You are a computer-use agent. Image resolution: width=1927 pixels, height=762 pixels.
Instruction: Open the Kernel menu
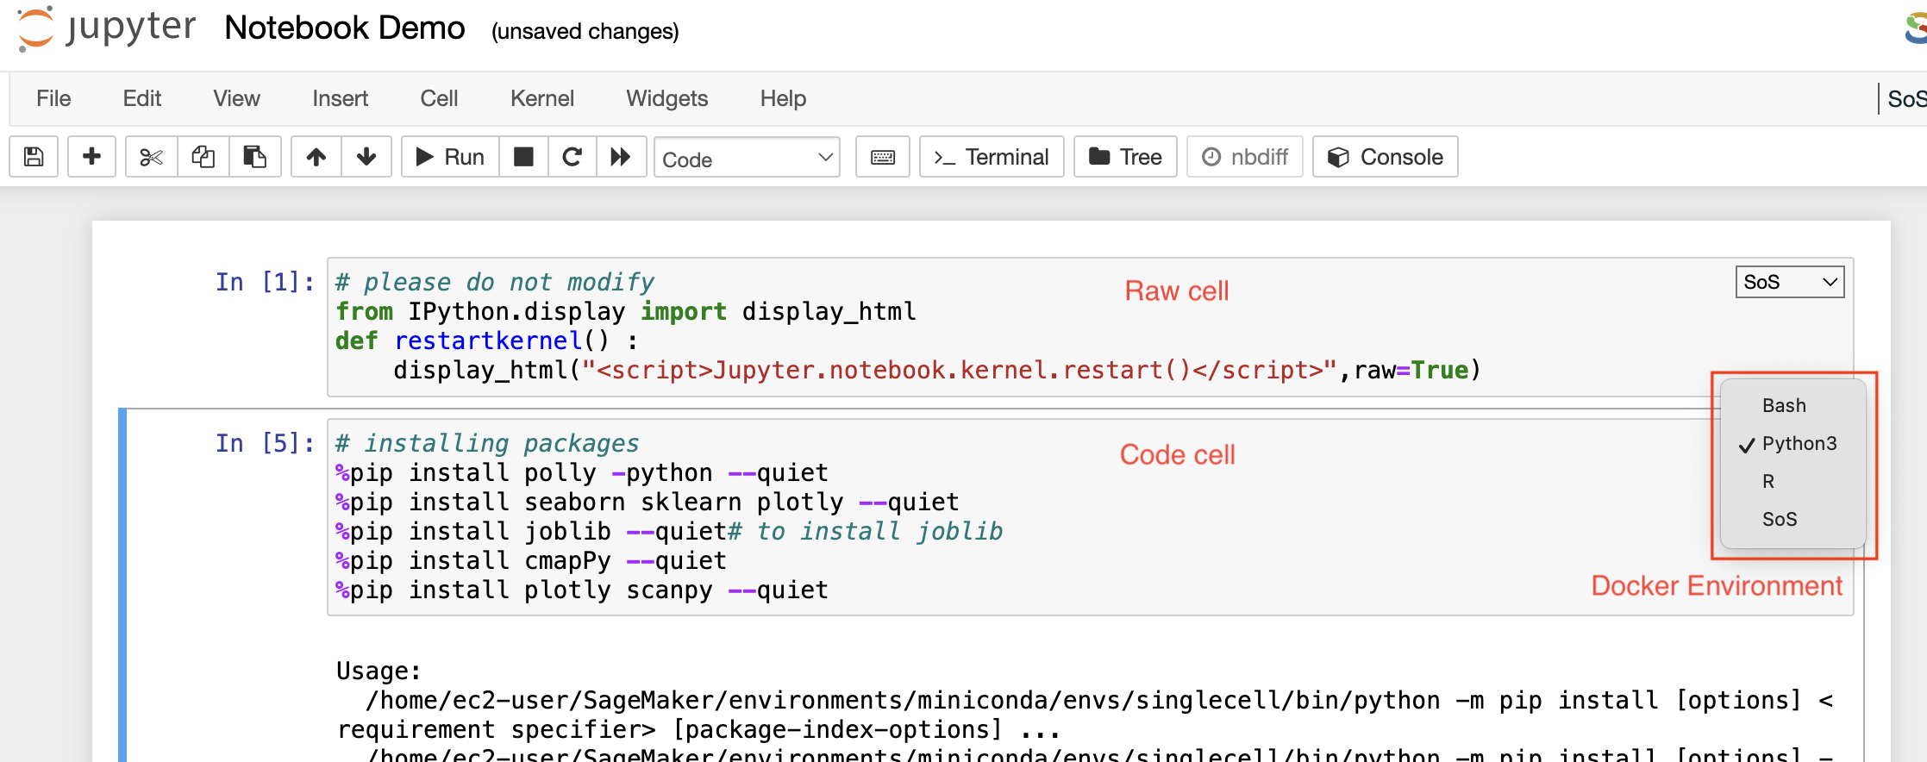[x=541, y=98]
